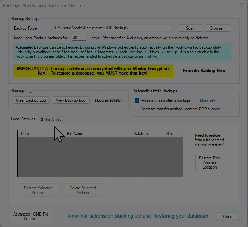248x227 pixels.
Task: Open View Backup Log
Action: pos(71,100)
